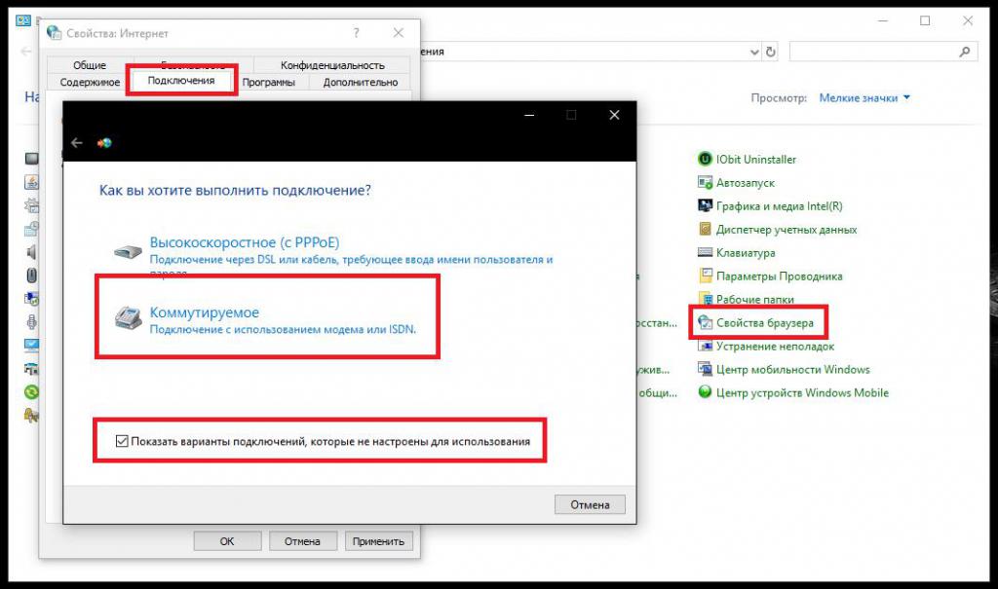Screen dimensions: 998x589
Task: Click the Центр мобильности Windows icon
Action: (705, 369)
